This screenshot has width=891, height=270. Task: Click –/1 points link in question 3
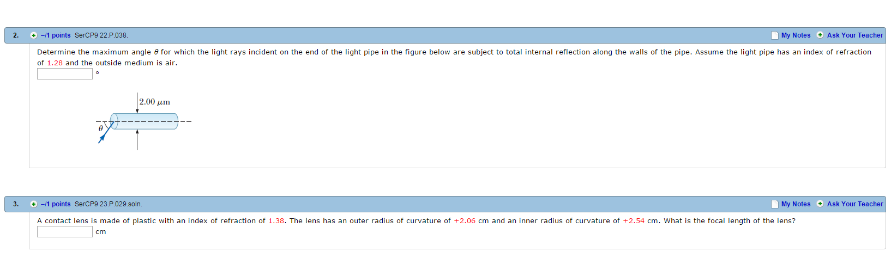(56, 204)
